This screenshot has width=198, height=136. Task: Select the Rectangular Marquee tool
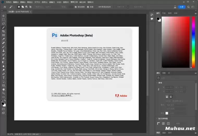3,20
